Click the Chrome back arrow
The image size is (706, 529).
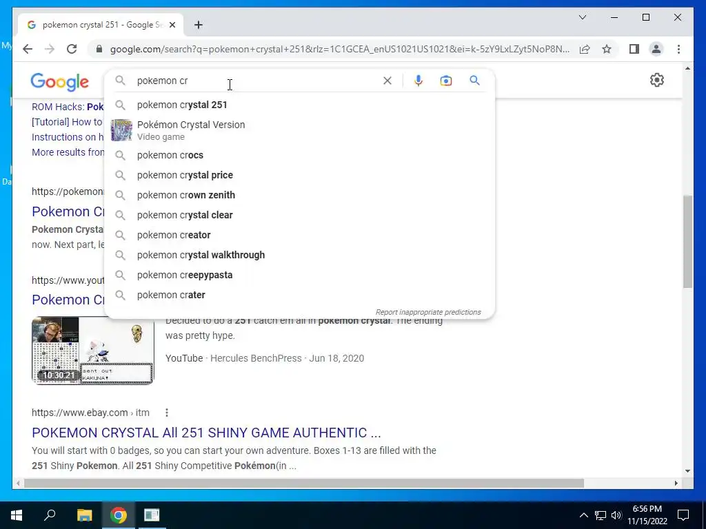coord(28,49)
